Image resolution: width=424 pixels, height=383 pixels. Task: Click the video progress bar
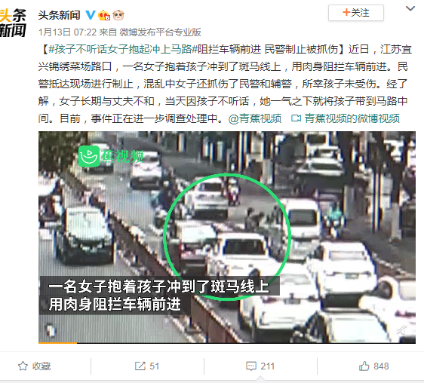tap(227, 343)
